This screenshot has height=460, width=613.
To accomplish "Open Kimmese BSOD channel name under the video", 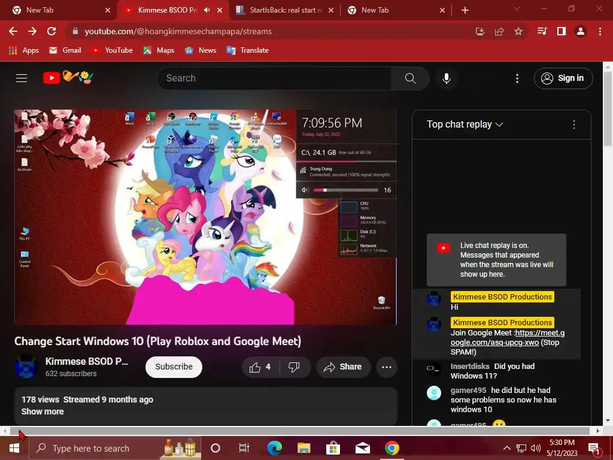I will click(x=86, y=361).
